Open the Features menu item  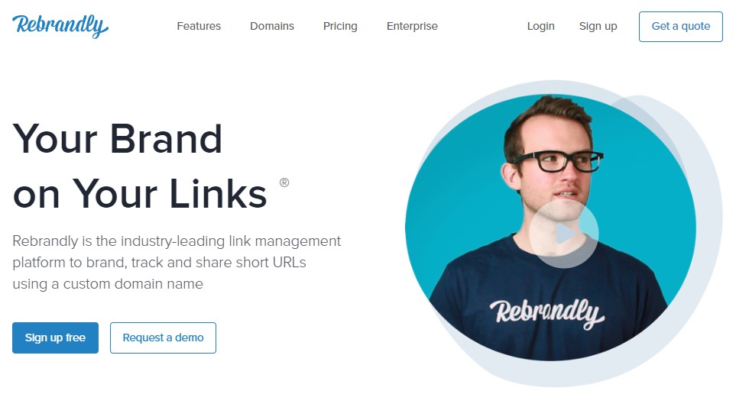[199, 26]
